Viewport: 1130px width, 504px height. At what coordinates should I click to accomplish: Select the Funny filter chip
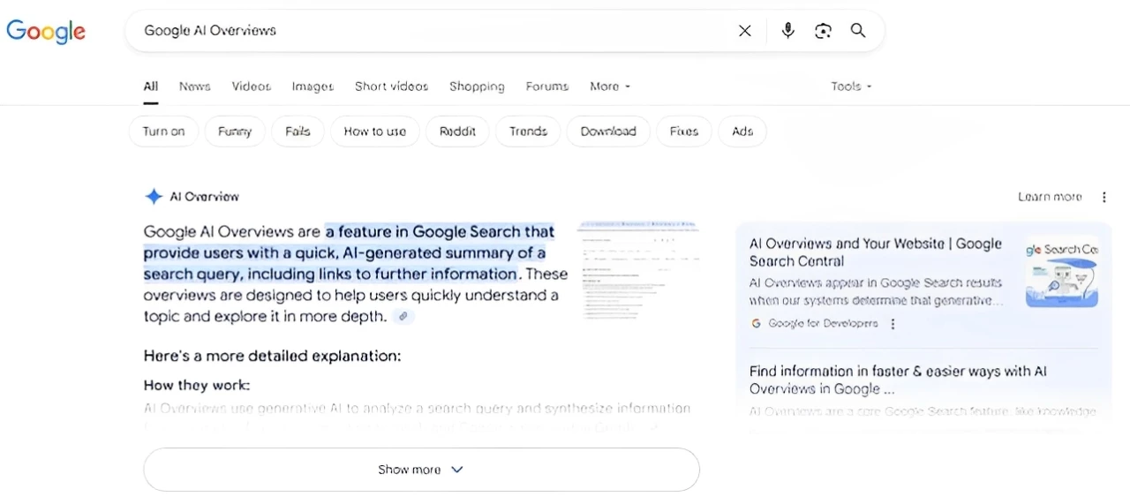point(235,132)
